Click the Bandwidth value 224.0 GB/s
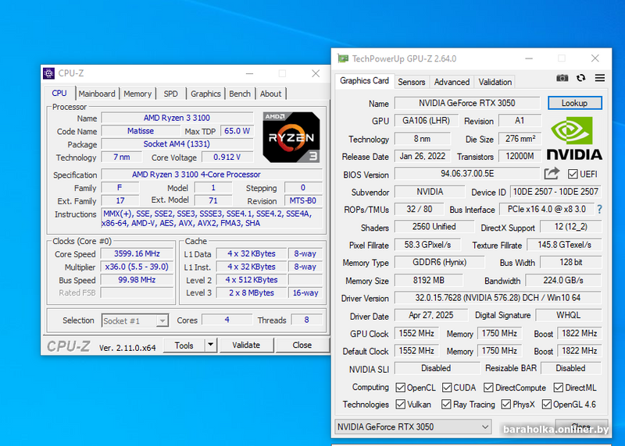The height and width of the screenshot is (446, 625). point(562,281)
